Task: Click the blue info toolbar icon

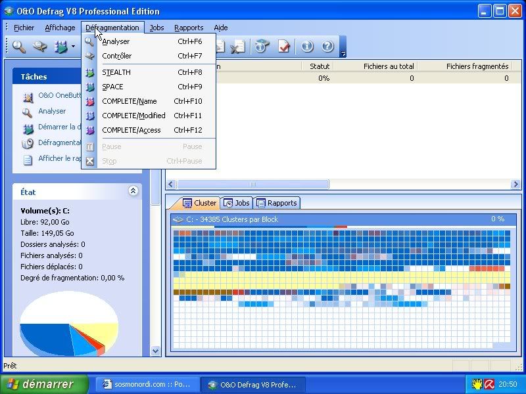Action: click(306, 46)
